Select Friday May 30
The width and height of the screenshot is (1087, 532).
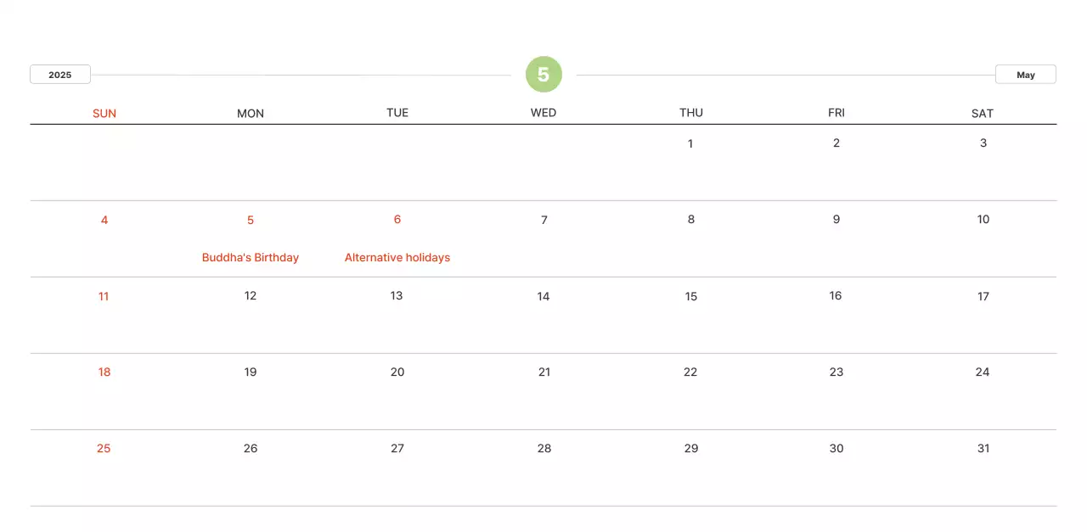click(x=836, y=448)
